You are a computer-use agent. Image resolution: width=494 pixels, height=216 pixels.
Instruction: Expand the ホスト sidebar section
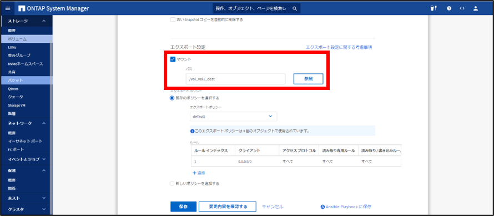click(x=44, y=198)
